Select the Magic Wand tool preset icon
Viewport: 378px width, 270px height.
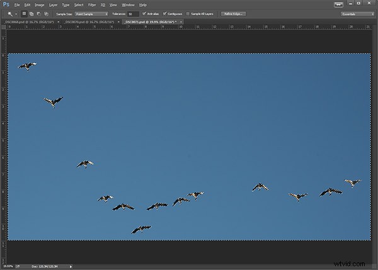pos(10,14)
